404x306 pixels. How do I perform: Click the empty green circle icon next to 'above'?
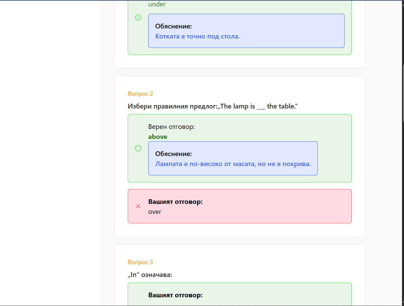[138, 148]
